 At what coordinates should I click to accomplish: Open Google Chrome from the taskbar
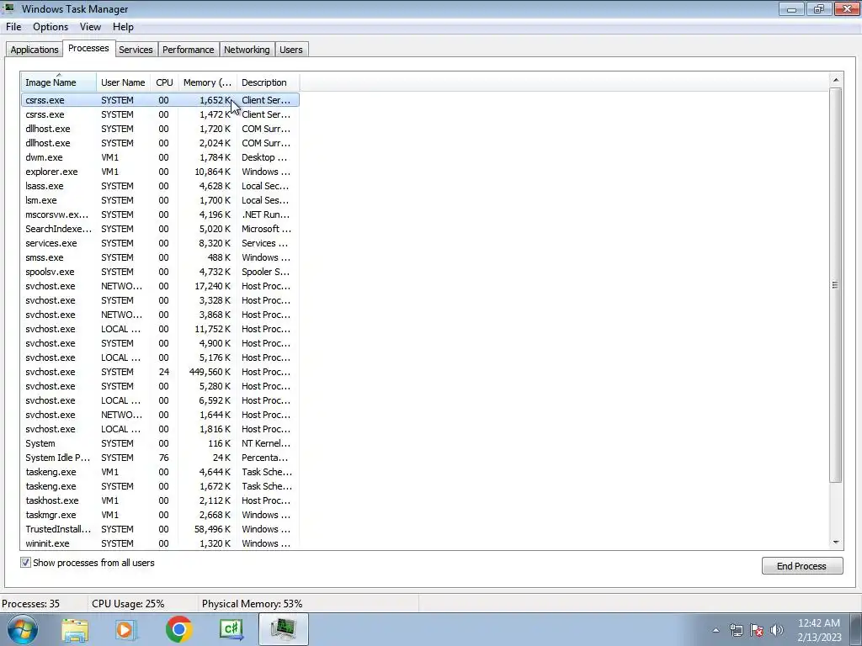[178, 629]
